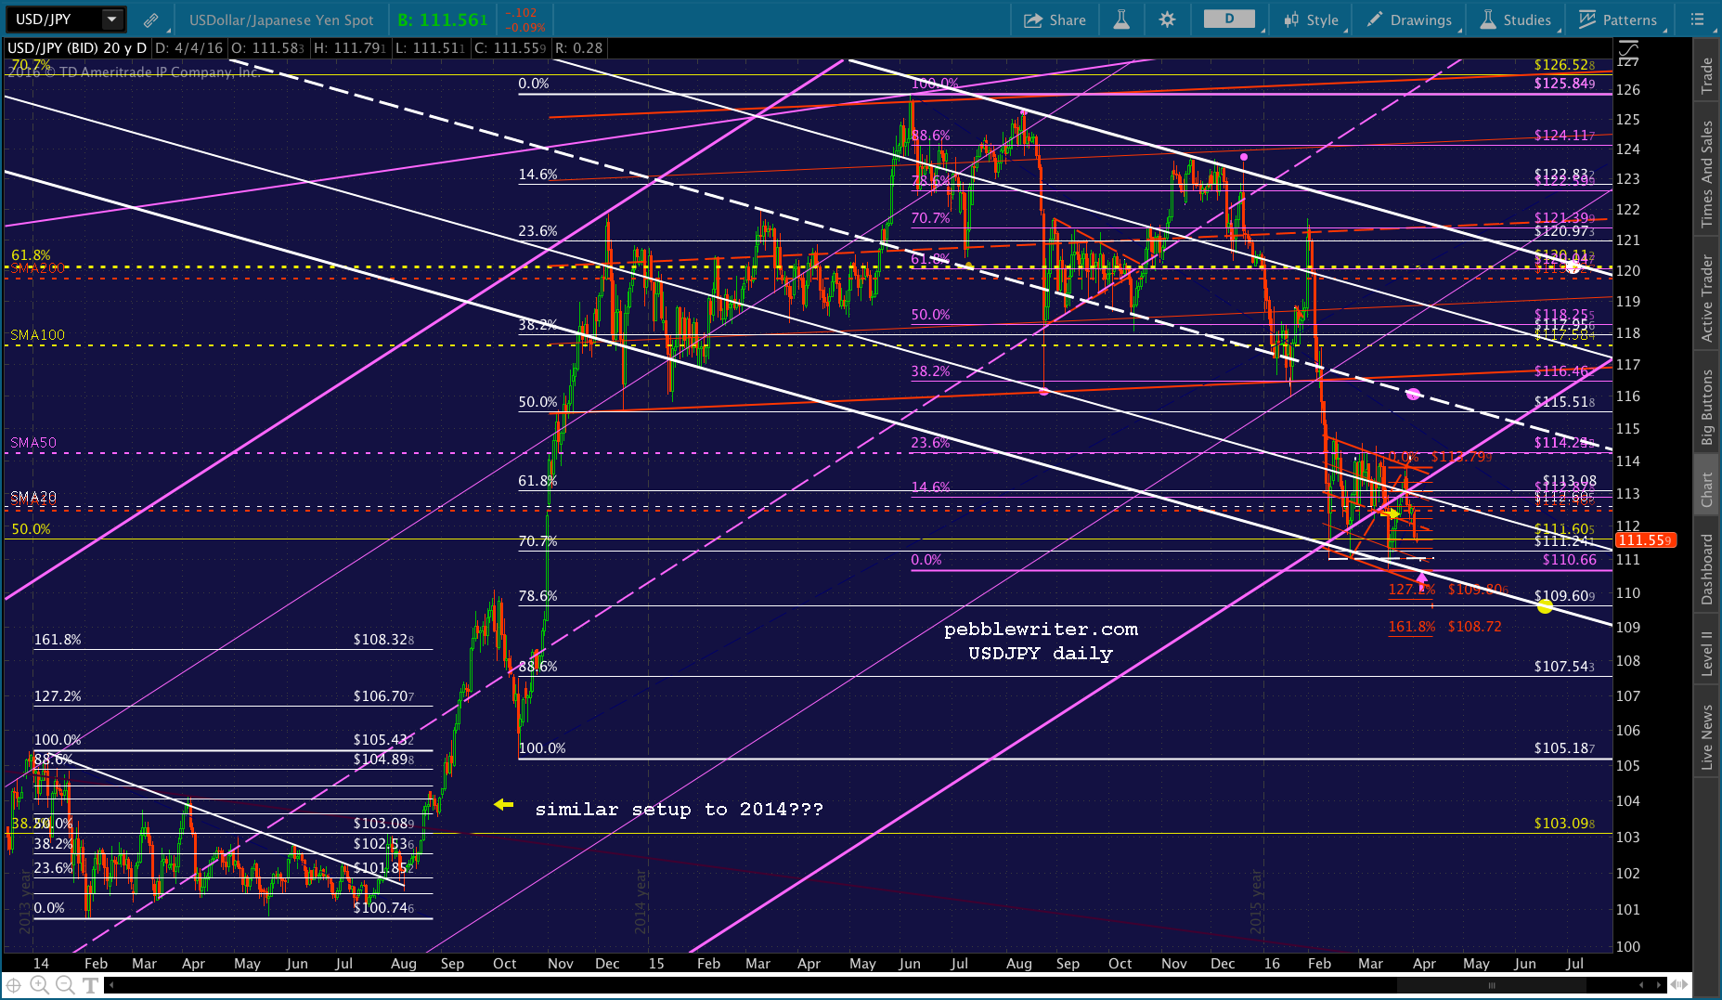The height and width of the screenshot is (1000, 1722).
Task: Click the USD/JPY (BID) 20 y D label
Action: (x=77, y=47)
